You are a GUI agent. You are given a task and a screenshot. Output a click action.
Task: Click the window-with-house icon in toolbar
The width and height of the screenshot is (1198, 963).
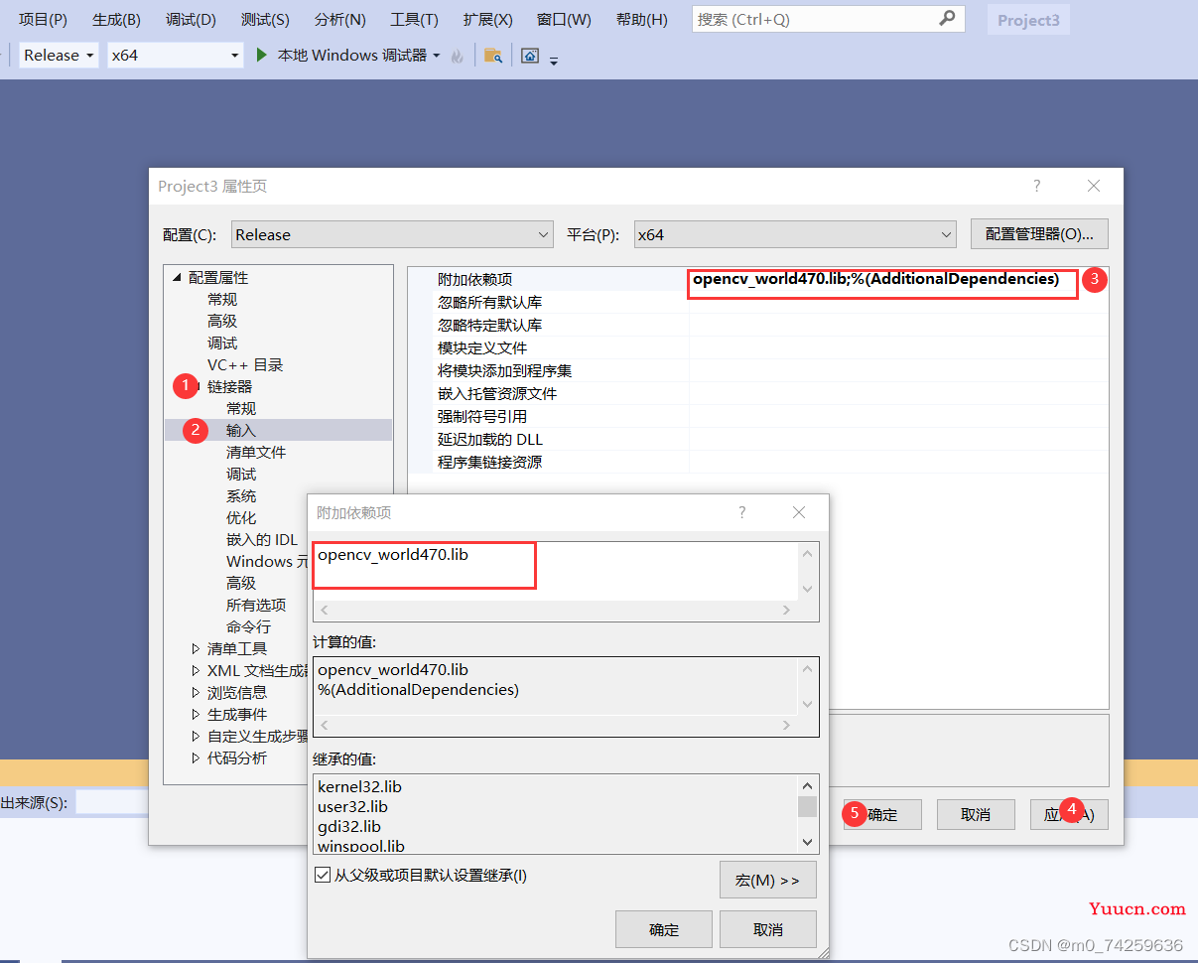coord(531,56)
